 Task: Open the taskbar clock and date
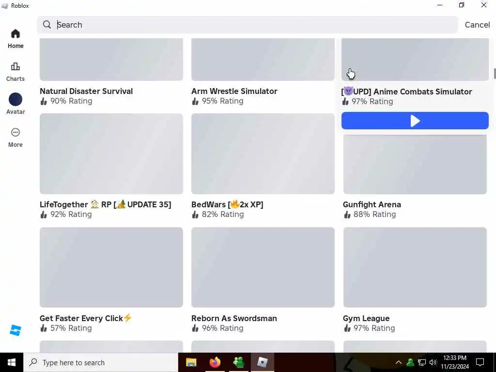455,362
